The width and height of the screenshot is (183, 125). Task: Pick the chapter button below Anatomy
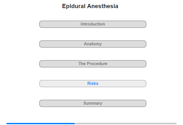click(x=93, y=64)
